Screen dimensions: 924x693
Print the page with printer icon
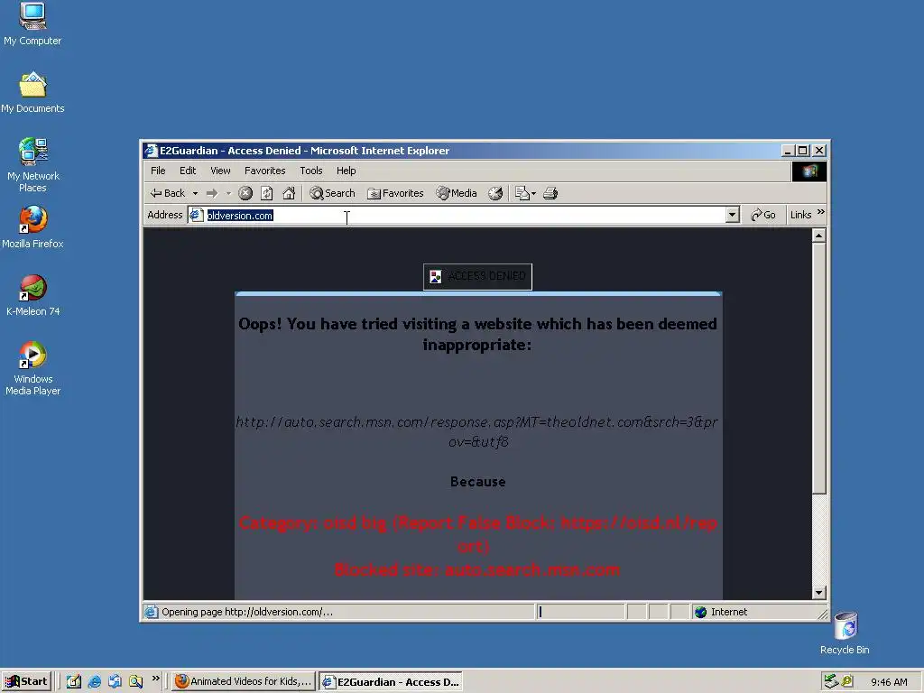[550, 193]
